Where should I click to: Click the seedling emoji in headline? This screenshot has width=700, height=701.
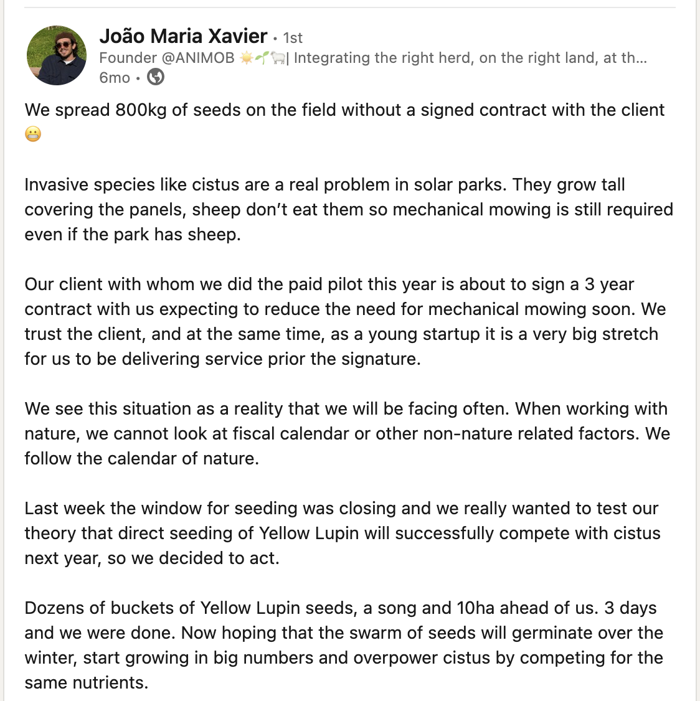tap(262, 58)
